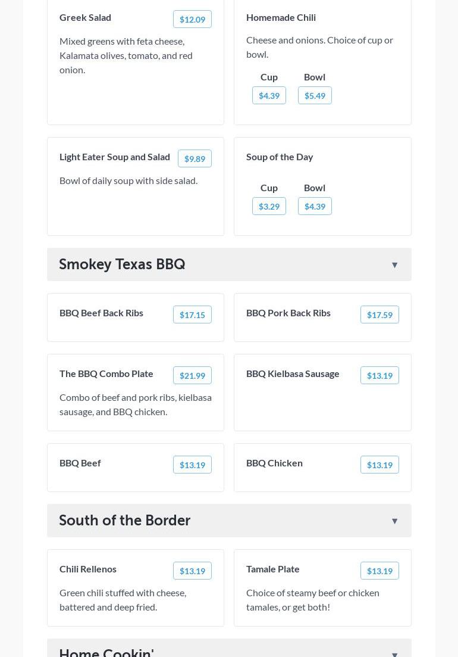Add Chili Rellenos using its price button
This screenshot has width=458, height=657.
tap(192, 571)
